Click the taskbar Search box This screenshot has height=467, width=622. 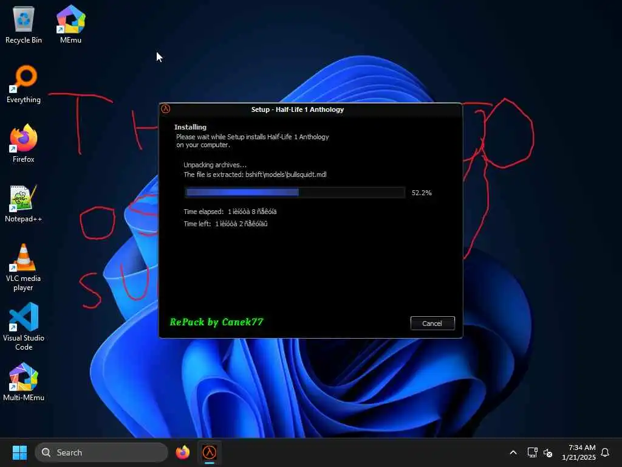[101, 452]
